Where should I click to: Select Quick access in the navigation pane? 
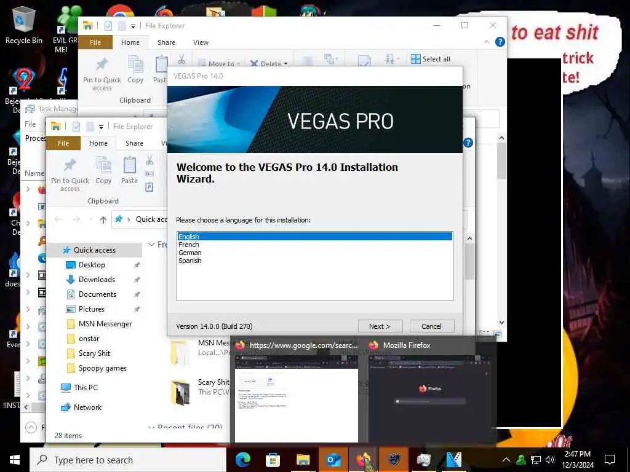tap(95, 250)
